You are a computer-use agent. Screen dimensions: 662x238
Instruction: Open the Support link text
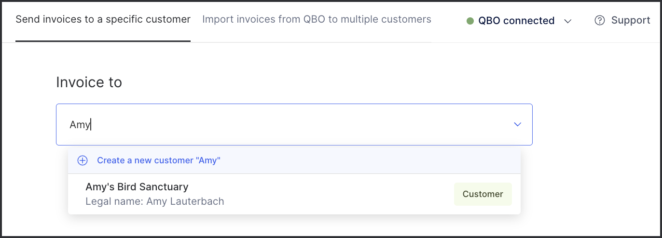point(631,20)
